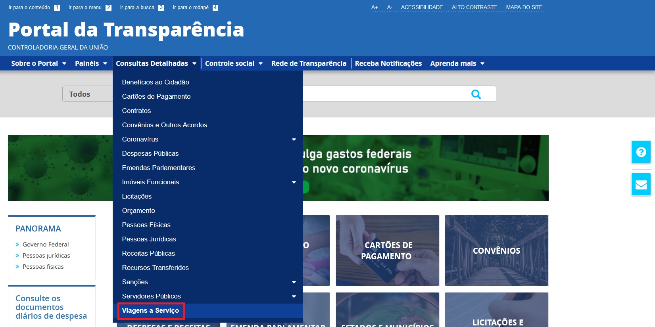Toggle Alto Contraste mode
655x327 pixels.
coord(474,8)
